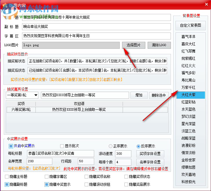Open 名单字体设置 font settings
This screenshot has height=191, width=211.
[x=150, y=162]
